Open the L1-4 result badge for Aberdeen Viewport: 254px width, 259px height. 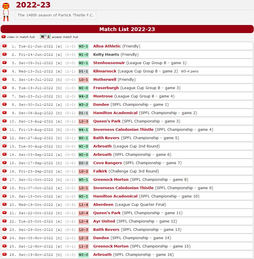pyautogui.click(x=84, y=205)
